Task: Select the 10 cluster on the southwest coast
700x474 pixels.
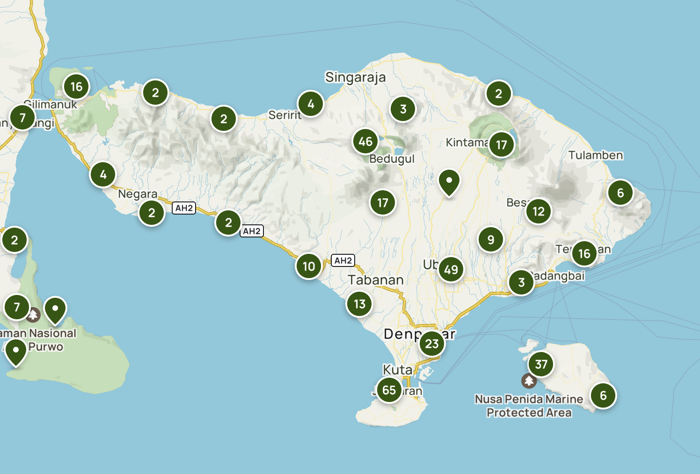Action: click(x=309, y=266)
